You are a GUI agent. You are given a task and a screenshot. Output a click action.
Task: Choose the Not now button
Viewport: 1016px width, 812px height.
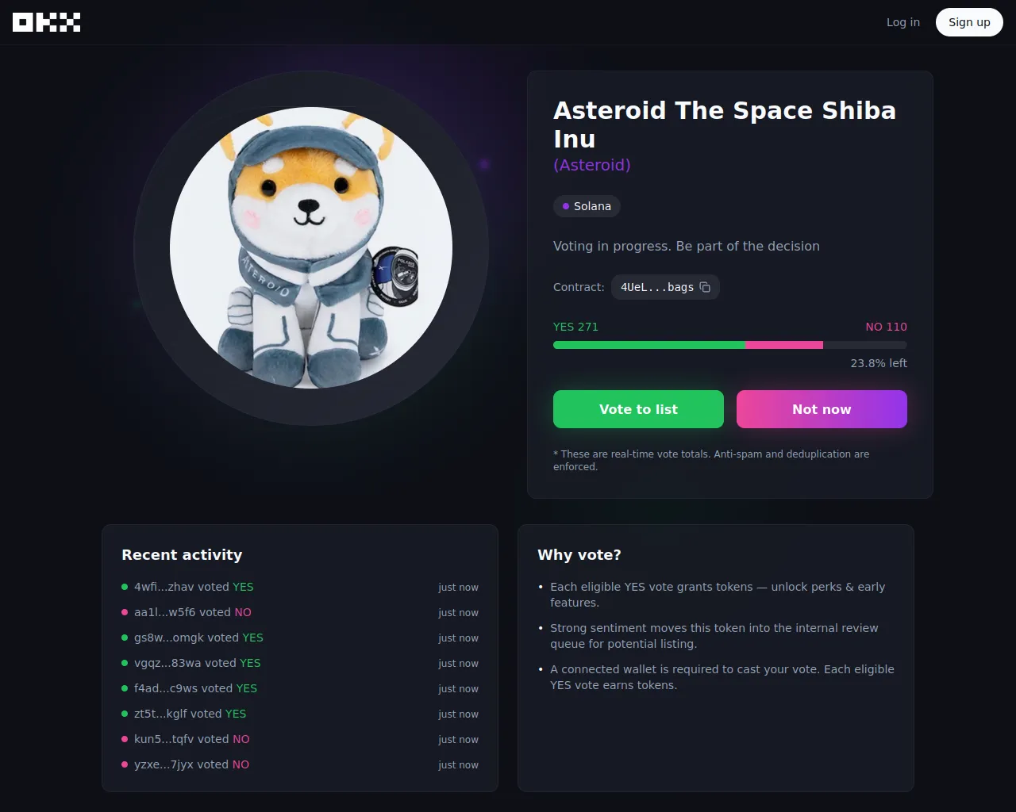coord(822,409)
